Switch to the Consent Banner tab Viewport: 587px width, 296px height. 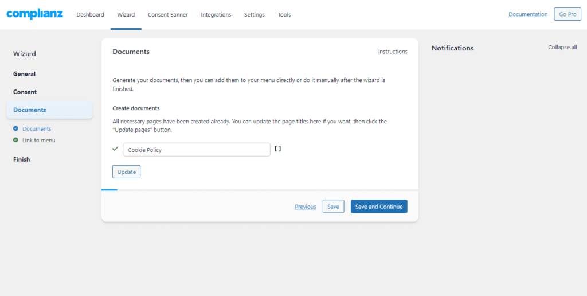point(167,15)
